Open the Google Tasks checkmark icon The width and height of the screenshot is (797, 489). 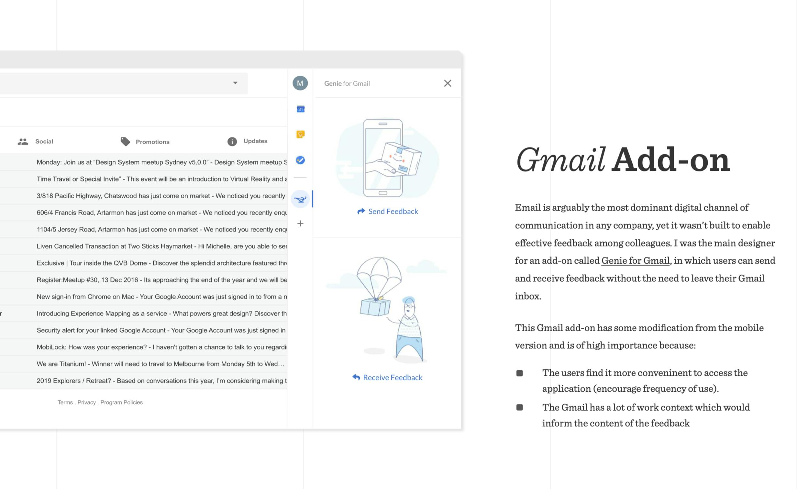[300, 160]
